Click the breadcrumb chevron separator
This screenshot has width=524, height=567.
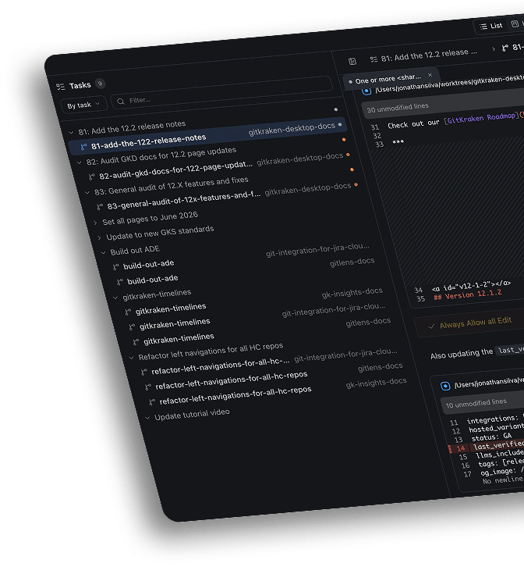click(494, 48)
